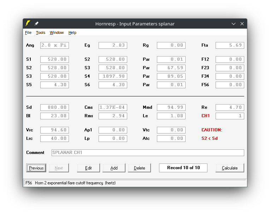Click the red CAUTION: warning text
Screen dimensions: 270x214
click(212, 130)
